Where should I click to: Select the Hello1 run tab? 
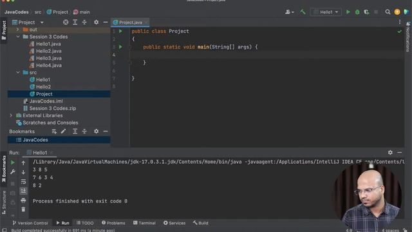[40, 153]
